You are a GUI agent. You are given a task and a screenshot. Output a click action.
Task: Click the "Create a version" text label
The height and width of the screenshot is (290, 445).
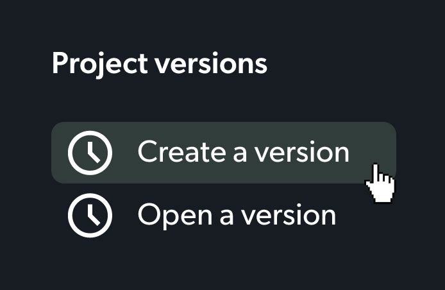tap(243, 153)
